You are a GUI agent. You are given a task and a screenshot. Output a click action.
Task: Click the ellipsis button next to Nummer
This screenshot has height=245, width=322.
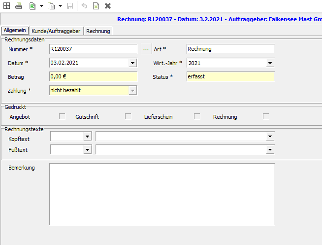click(145, 49)
